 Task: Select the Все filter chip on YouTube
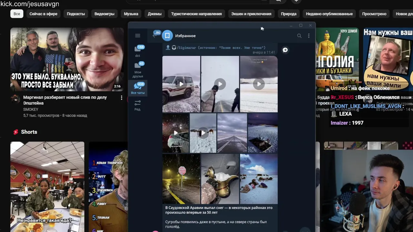coord(17,14)
